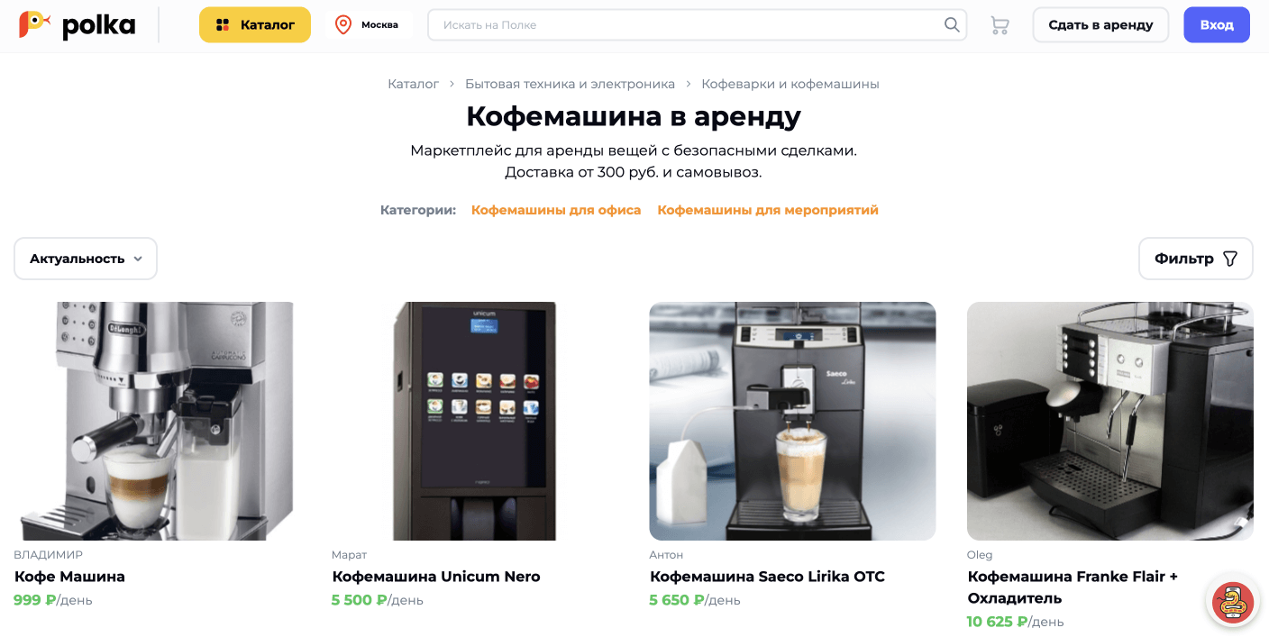Open the shopping cart icon
The image size is (1269, 637).
[1000, 25]
